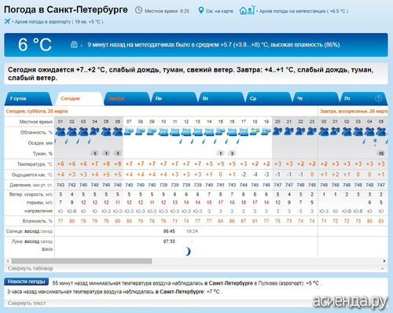
Task: Click the building icon in blue banner
Action: 74,44
